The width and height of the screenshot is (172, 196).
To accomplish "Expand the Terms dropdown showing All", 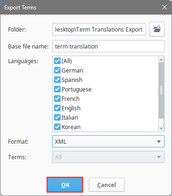I will point(108,157).
